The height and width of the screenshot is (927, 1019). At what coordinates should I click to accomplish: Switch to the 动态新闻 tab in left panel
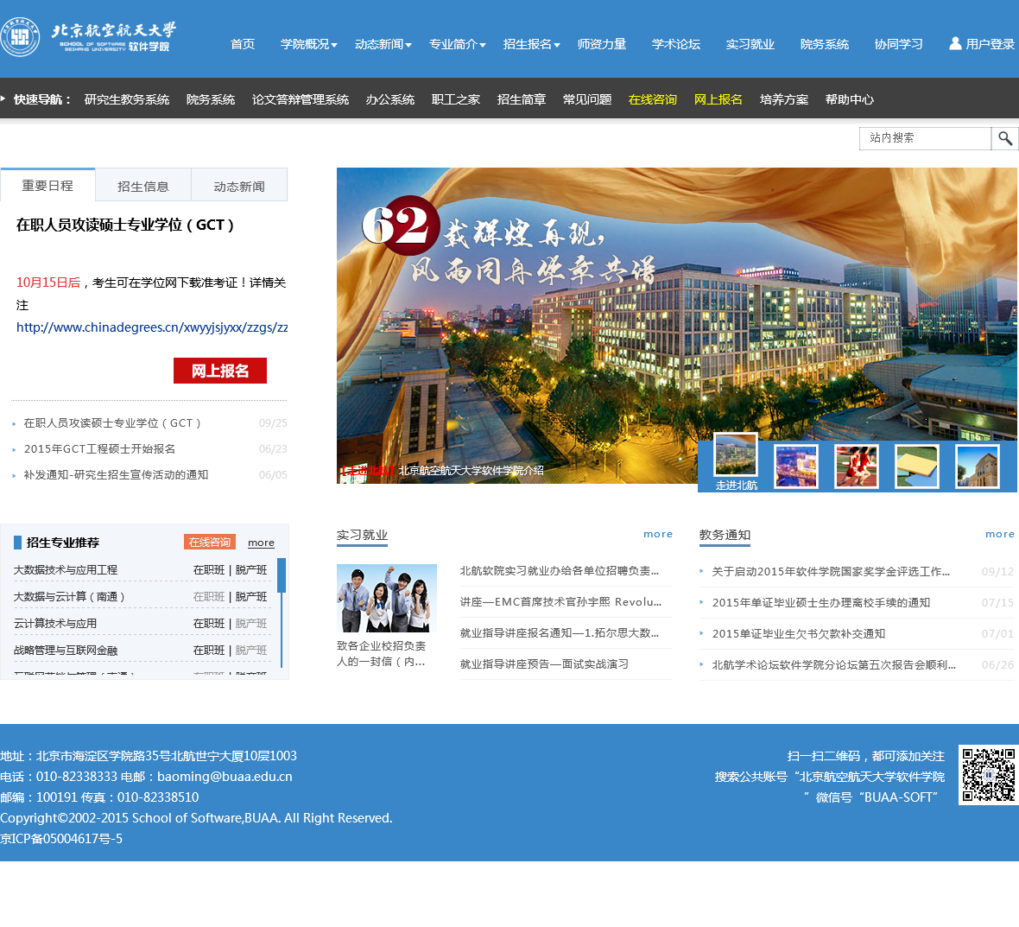click(x=239, y=186)
